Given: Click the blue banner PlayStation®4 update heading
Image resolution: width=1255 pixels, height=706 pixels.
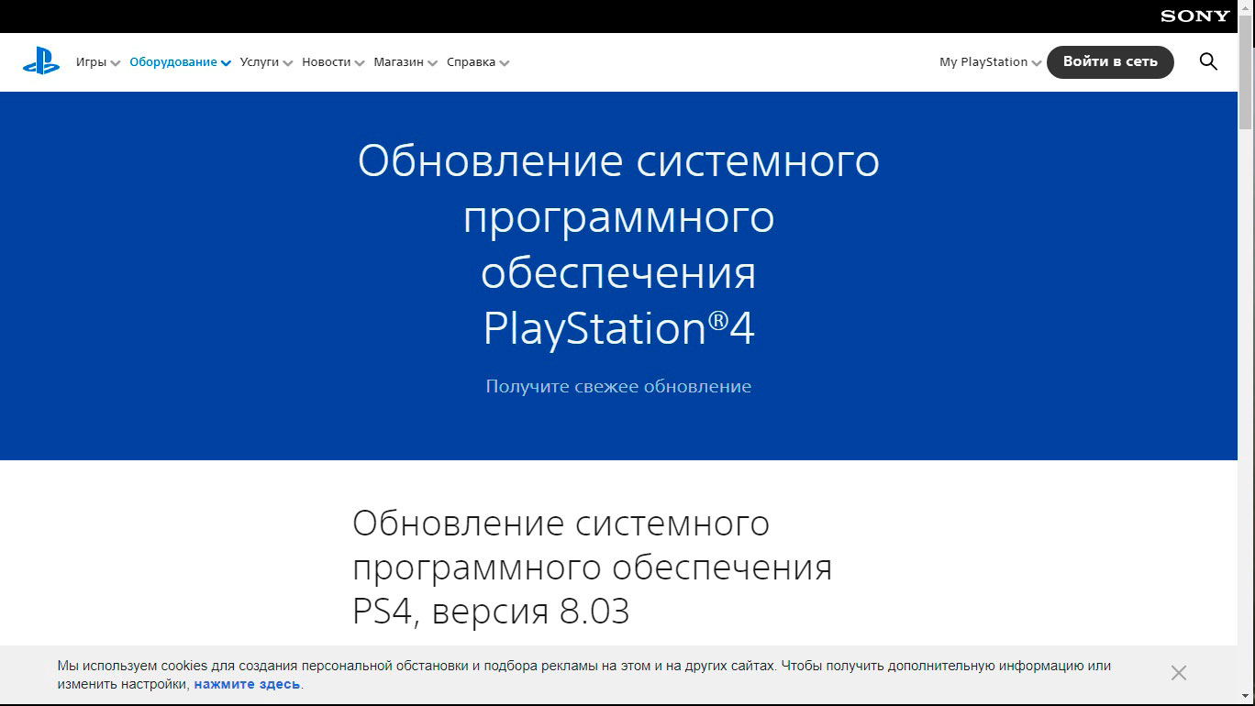Looking at the screenshot, I should (618, 245).
